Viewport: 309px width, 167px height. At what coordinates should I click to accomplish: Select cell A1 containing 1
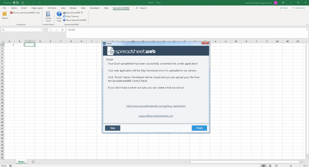tap(9, 45)
